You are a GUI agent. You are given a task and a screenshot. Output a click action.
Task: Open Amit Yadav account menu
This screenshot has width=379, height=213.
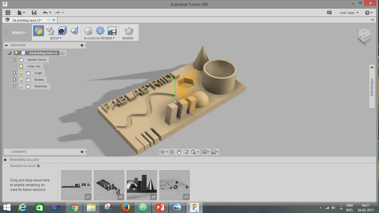pyautogui.click(x=349, y=13)
